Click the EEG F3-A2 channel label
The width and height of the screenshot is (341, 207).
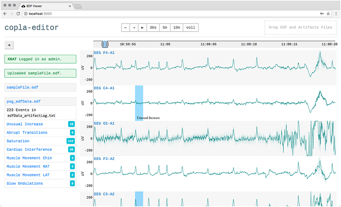pos(104,159)
